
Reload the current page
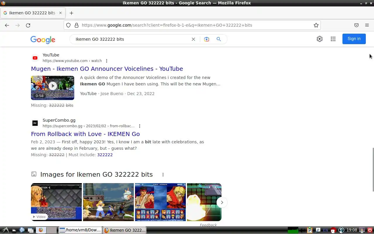click(28, 25)
